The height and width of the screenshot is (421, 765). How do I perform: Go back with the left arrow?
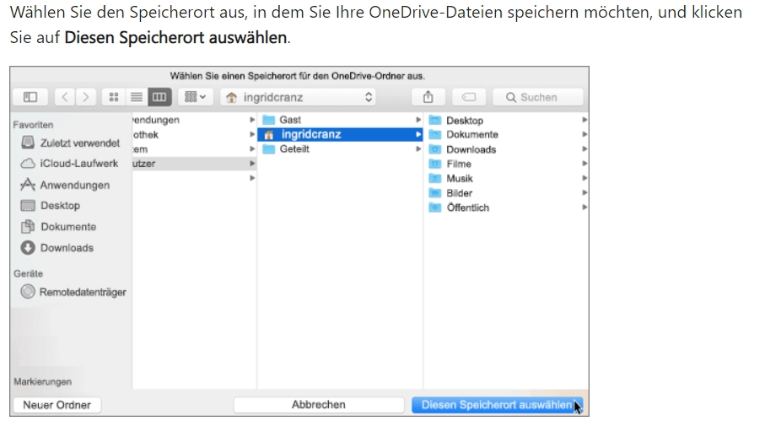[x=64, y=97]
